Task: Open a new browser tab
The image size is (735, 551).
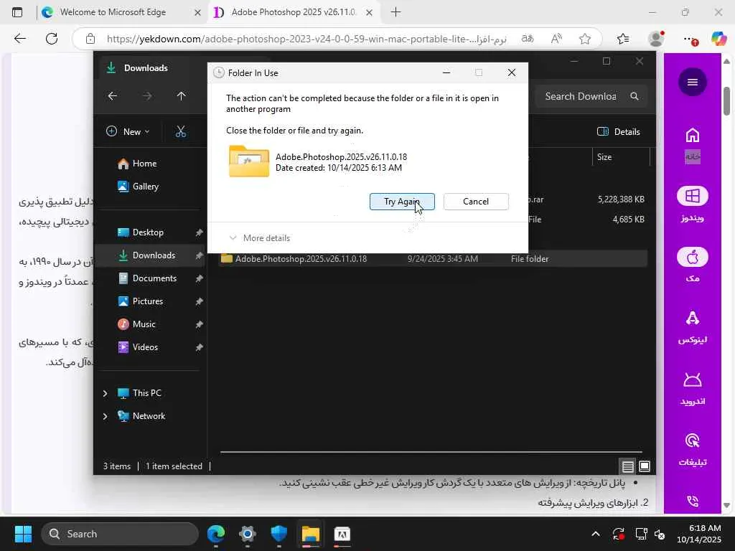Action: click(395, 12)
